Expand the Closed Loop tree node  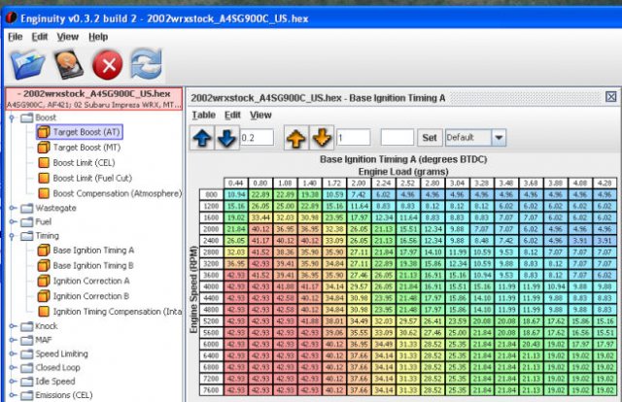[13, 368]
